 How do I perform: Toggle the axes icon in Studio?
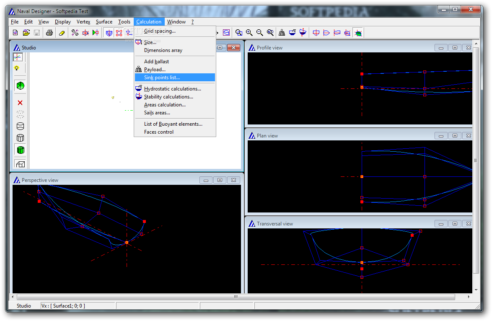18,57
